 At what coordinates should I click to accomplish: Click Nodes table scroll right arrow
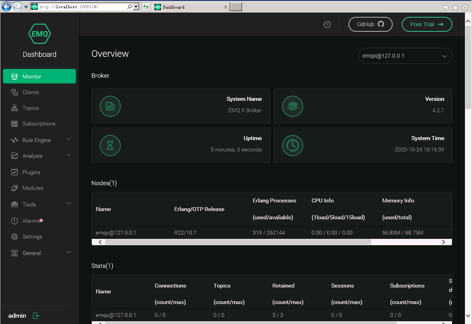443,242
